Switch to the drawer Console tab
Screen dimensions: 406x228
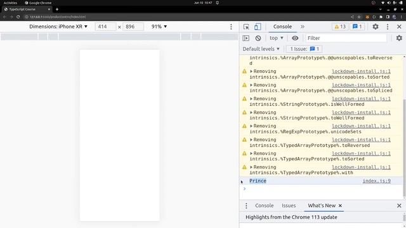[x=264, y=206]
